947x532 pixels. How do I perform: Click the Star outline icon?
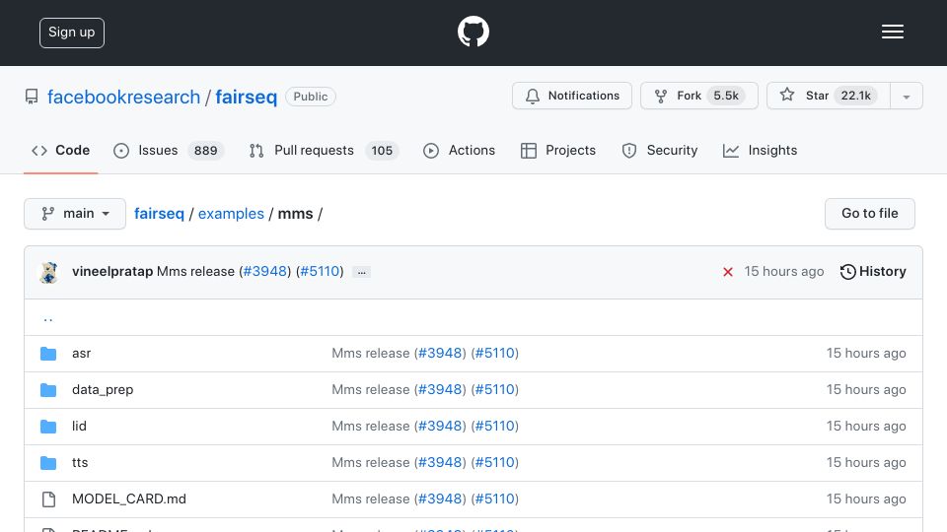pyautogui.click(x=787, y=95)
